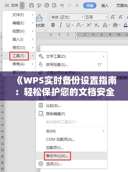The image size is (128, 172).
Task: Toggle Strikethrough formatting
Action: 79,25
